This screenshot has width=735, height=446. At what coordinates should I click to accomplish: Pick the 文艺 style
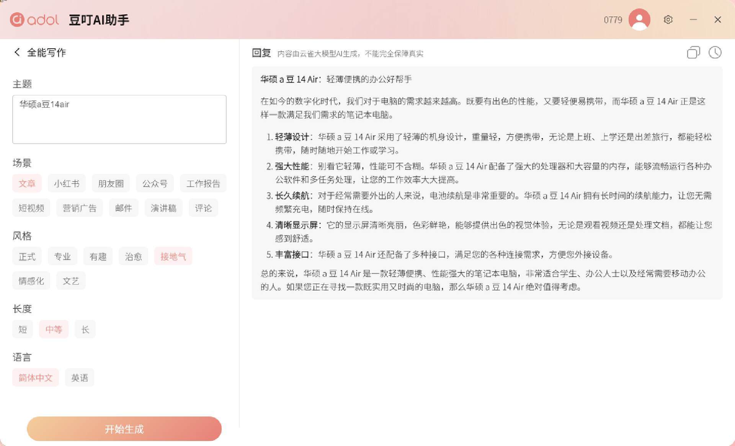click(71, 281)
